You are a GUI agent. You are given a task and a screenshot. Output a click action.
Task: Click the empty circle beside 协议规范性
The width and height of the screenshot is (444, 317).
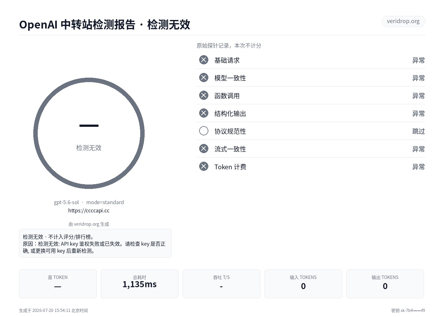click(x=204, y=131)
